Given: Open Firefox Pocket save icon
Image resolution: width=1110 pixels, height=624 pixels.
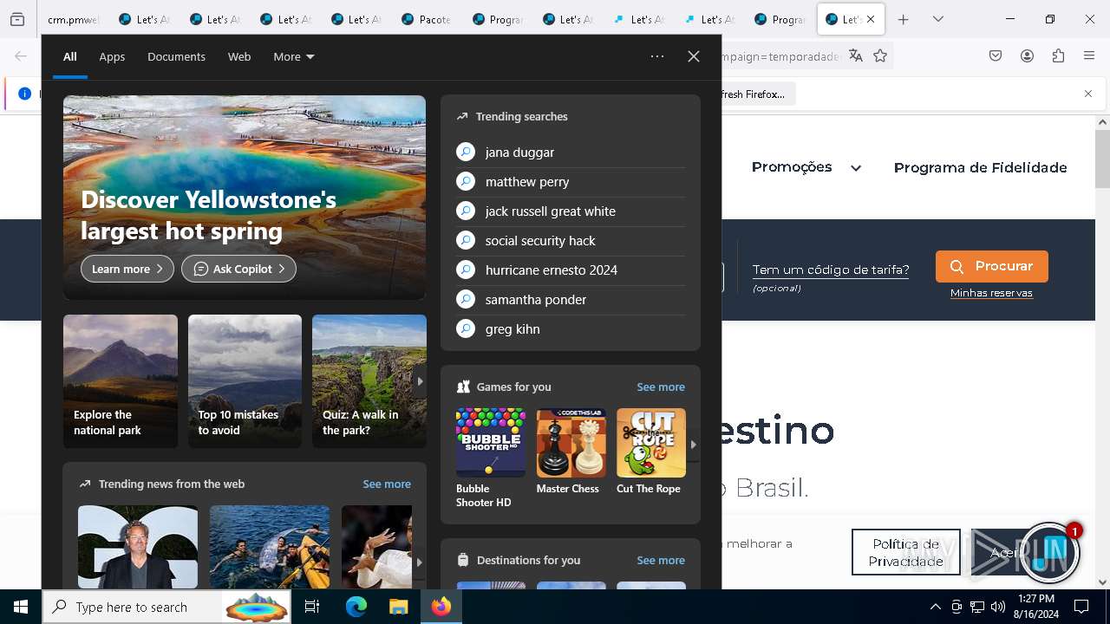Looking at the screenshot, I should 996,55.
